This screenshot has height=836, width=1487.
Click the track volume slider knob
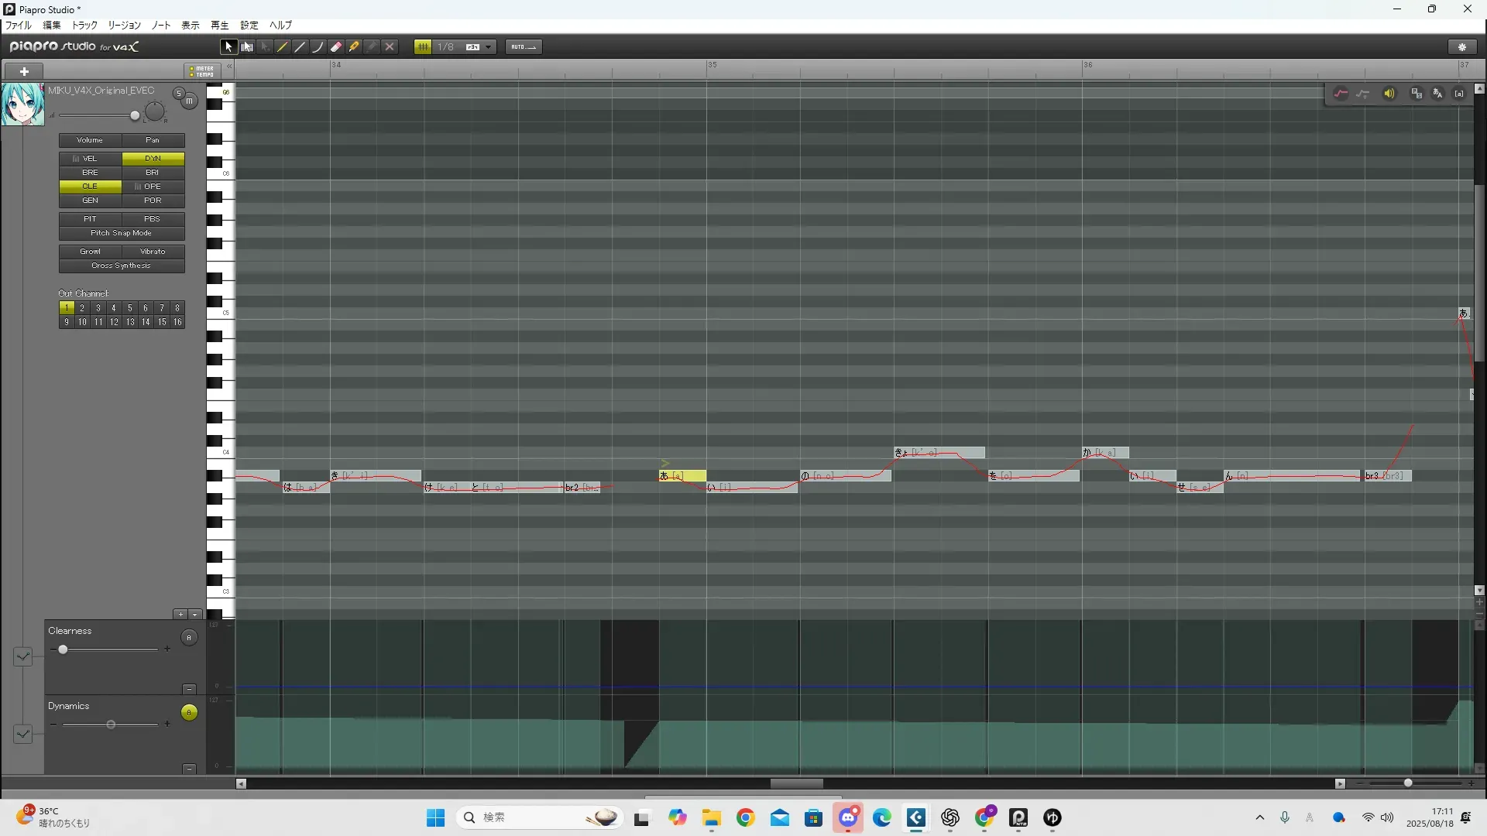(x=135, y=116)
